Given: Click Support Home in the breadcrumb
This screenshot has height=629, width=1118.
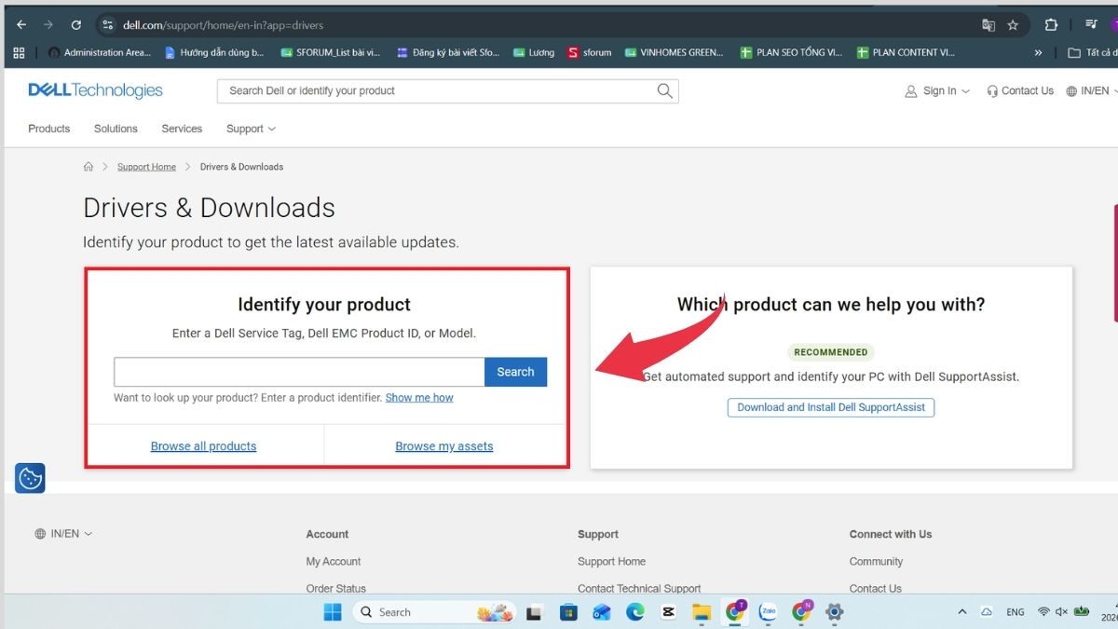Looking at the screenshot, I should point(146,167).
